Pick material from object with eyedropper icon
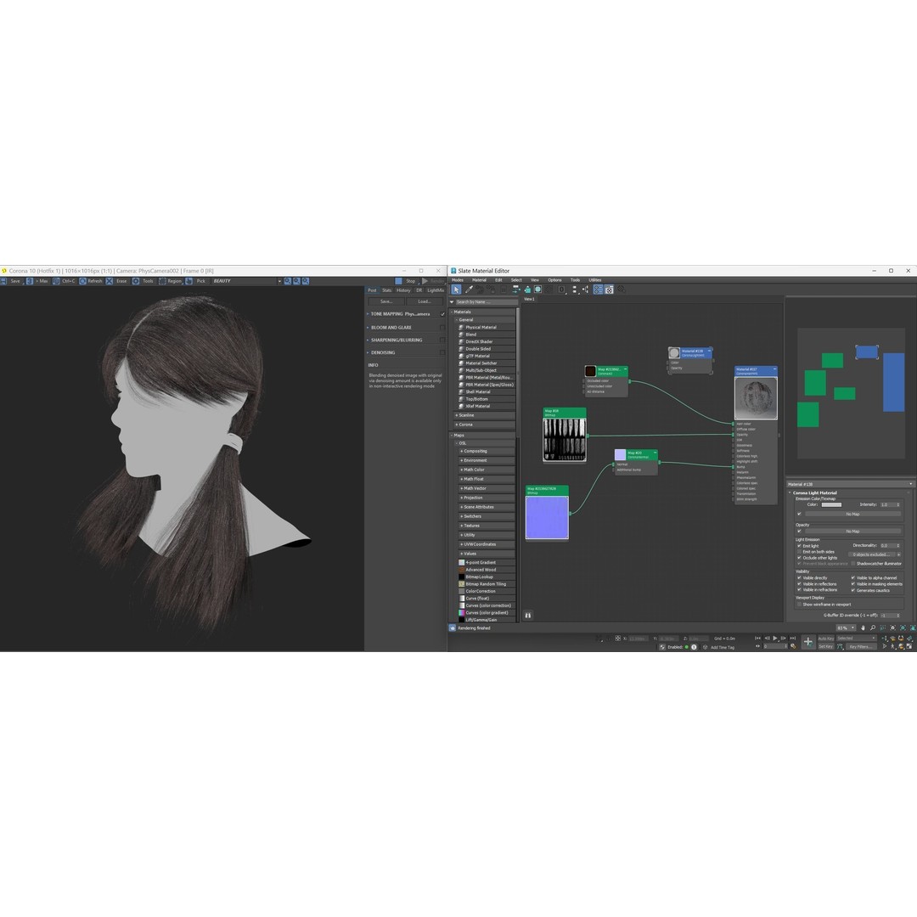The height and width of the screenshot is (917, 917). (467, 290)
